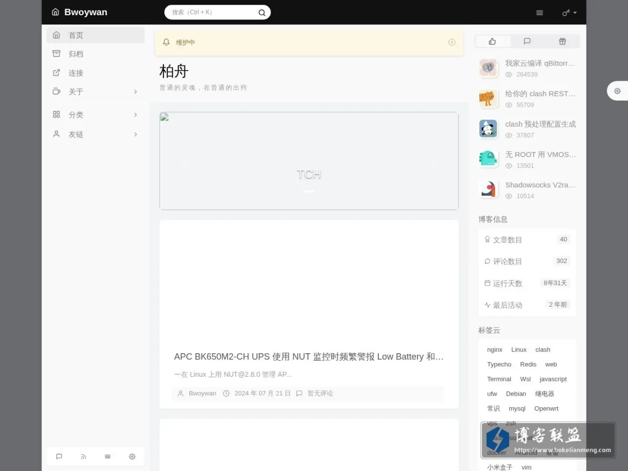Click the 友链 person icon

click(x=57, y=134)
